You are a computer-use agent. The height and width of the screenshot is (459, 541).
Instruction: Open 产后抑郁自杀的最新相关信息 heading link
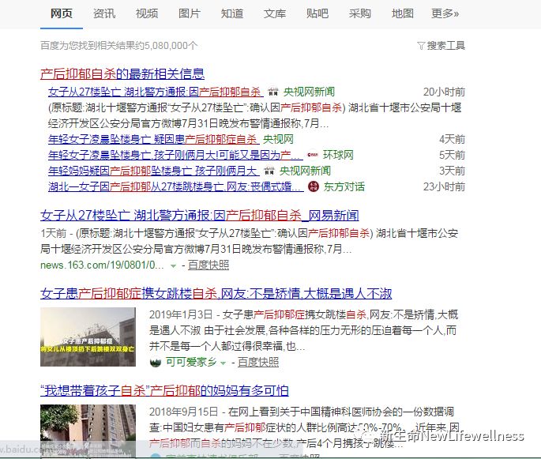pos(122,73)
